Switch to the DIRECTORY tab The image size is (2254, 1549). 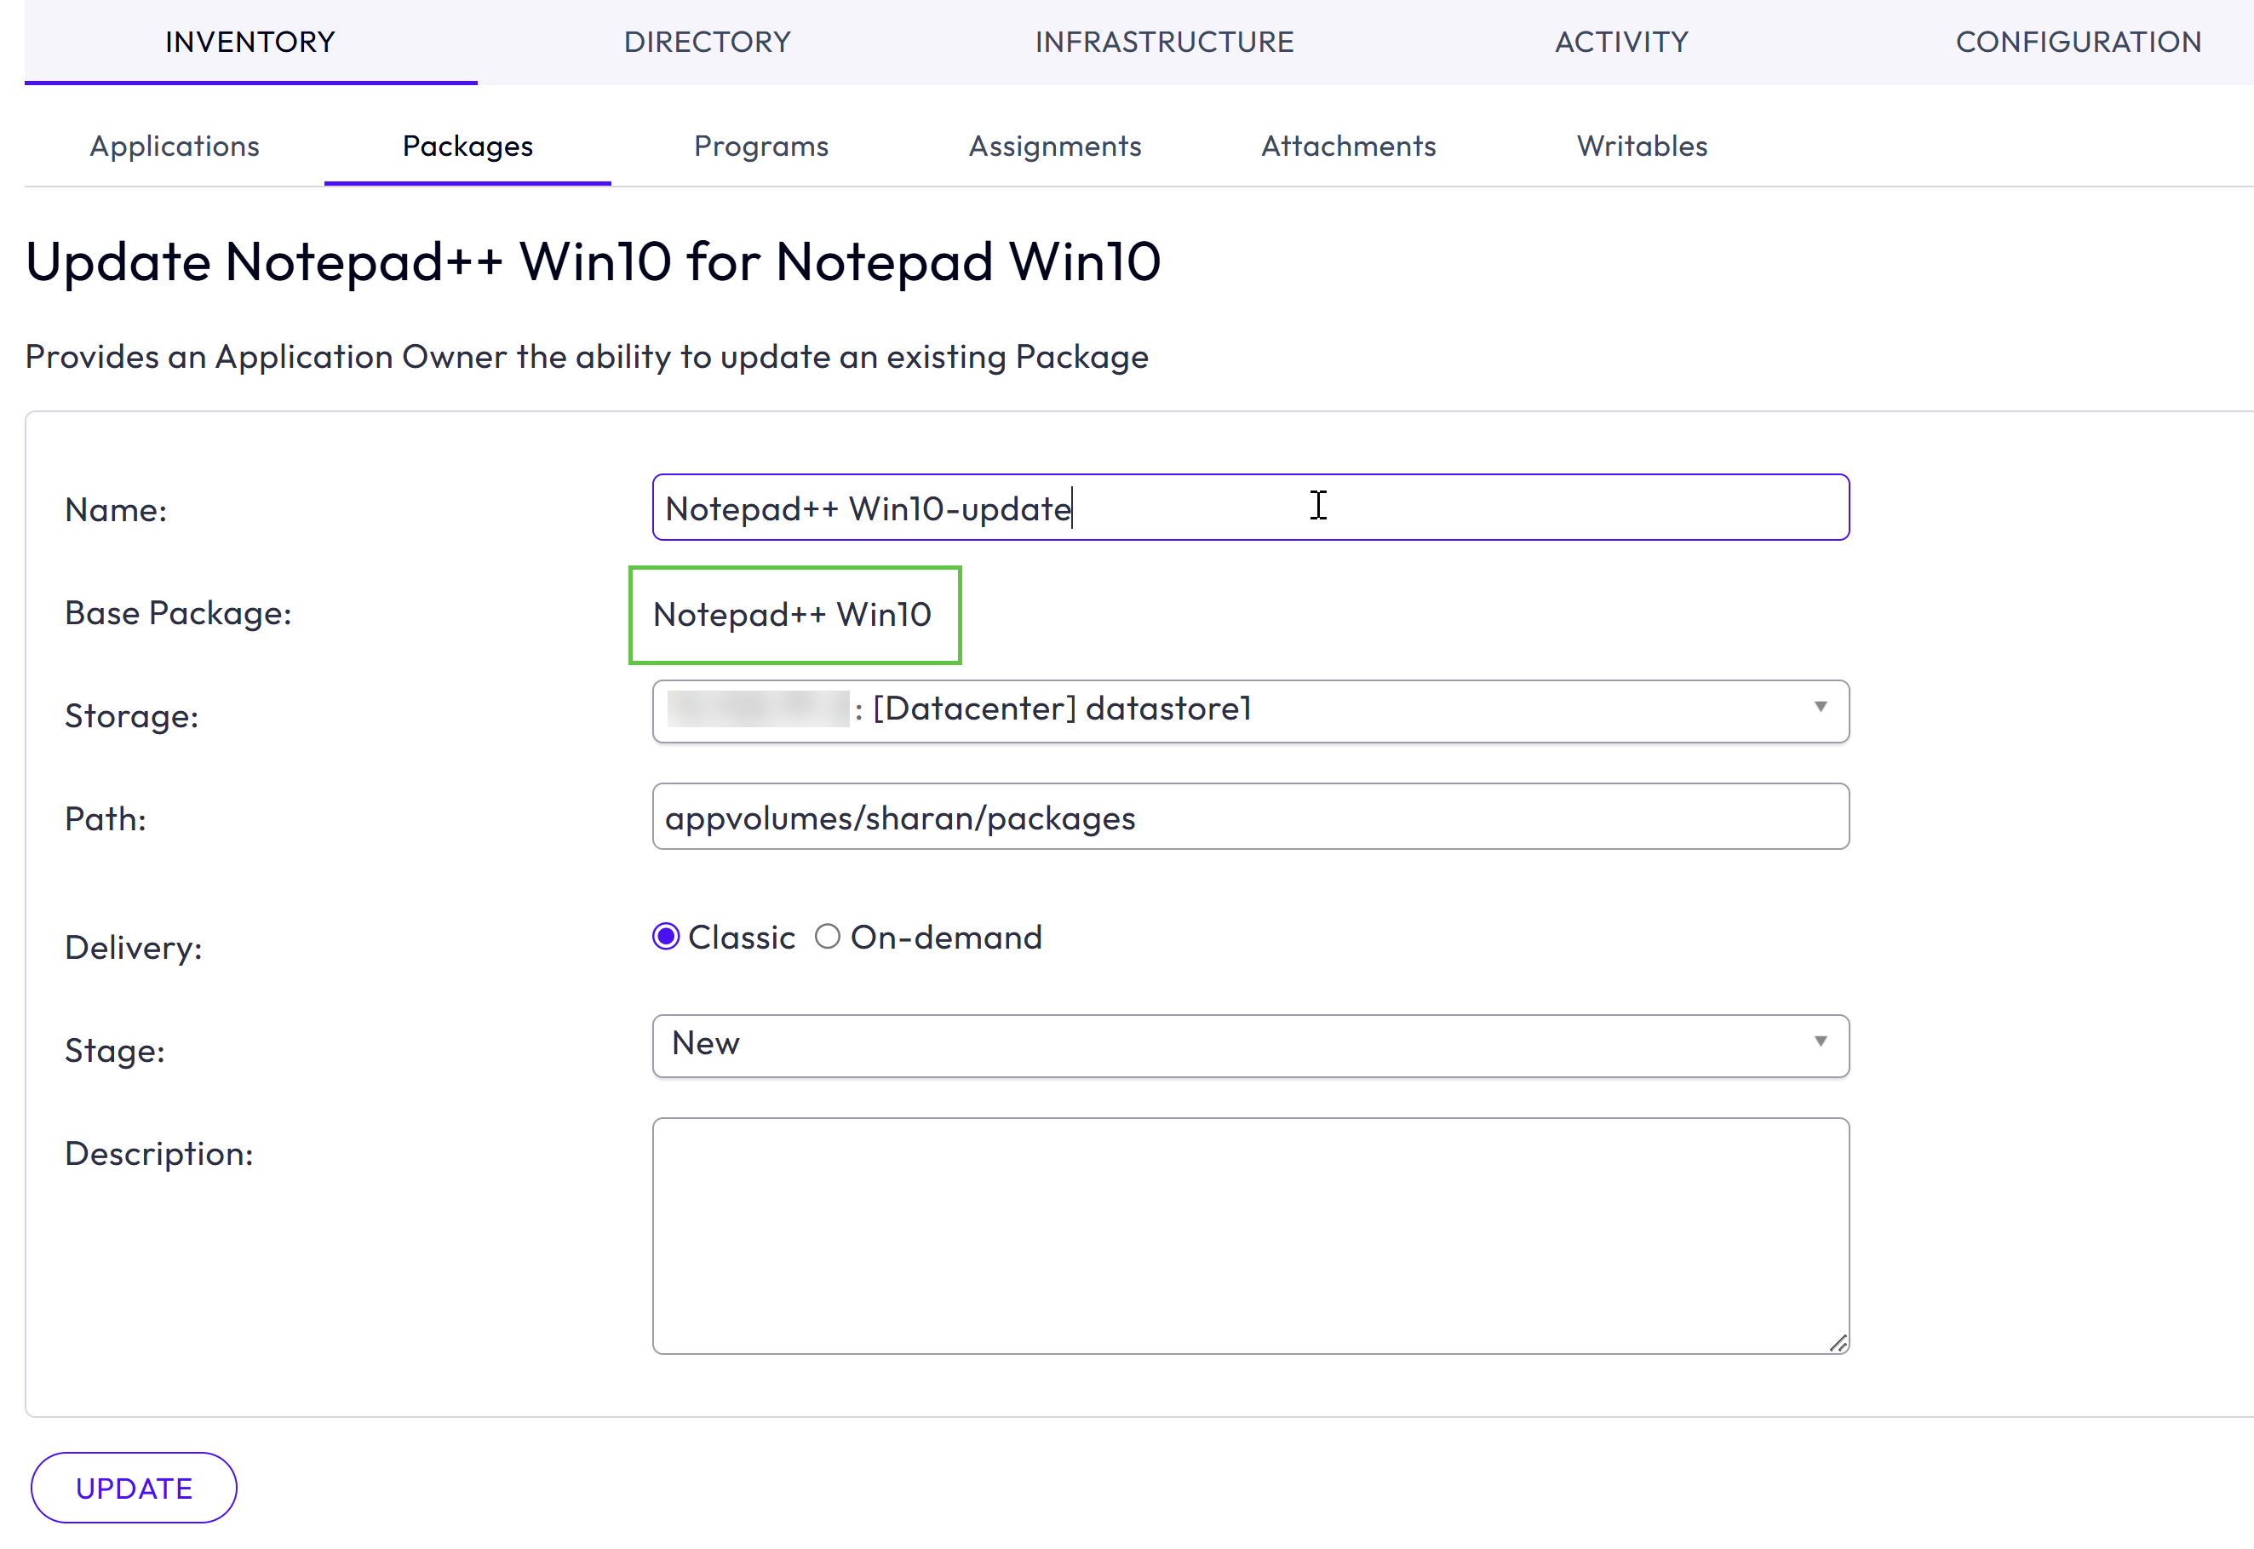(x=708, y=42)
